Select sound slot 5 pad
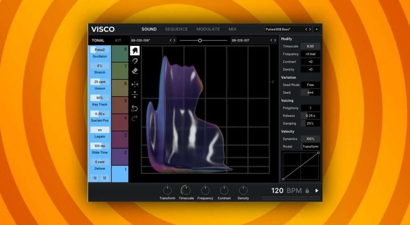 click(x=120, y=105)
